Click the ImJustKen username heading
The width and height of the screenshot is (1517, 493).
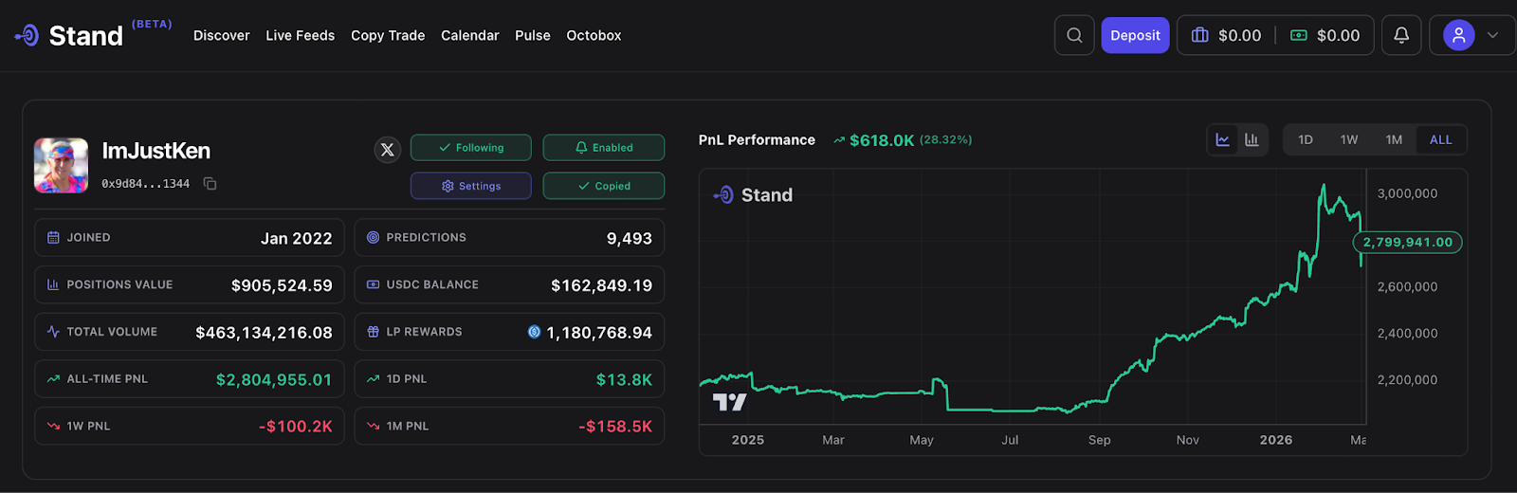point(156,151)
